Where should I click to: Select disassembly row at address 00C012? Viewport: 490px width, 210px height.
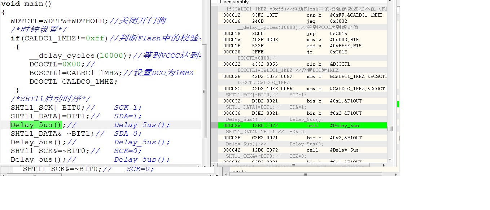coord(302,15)
